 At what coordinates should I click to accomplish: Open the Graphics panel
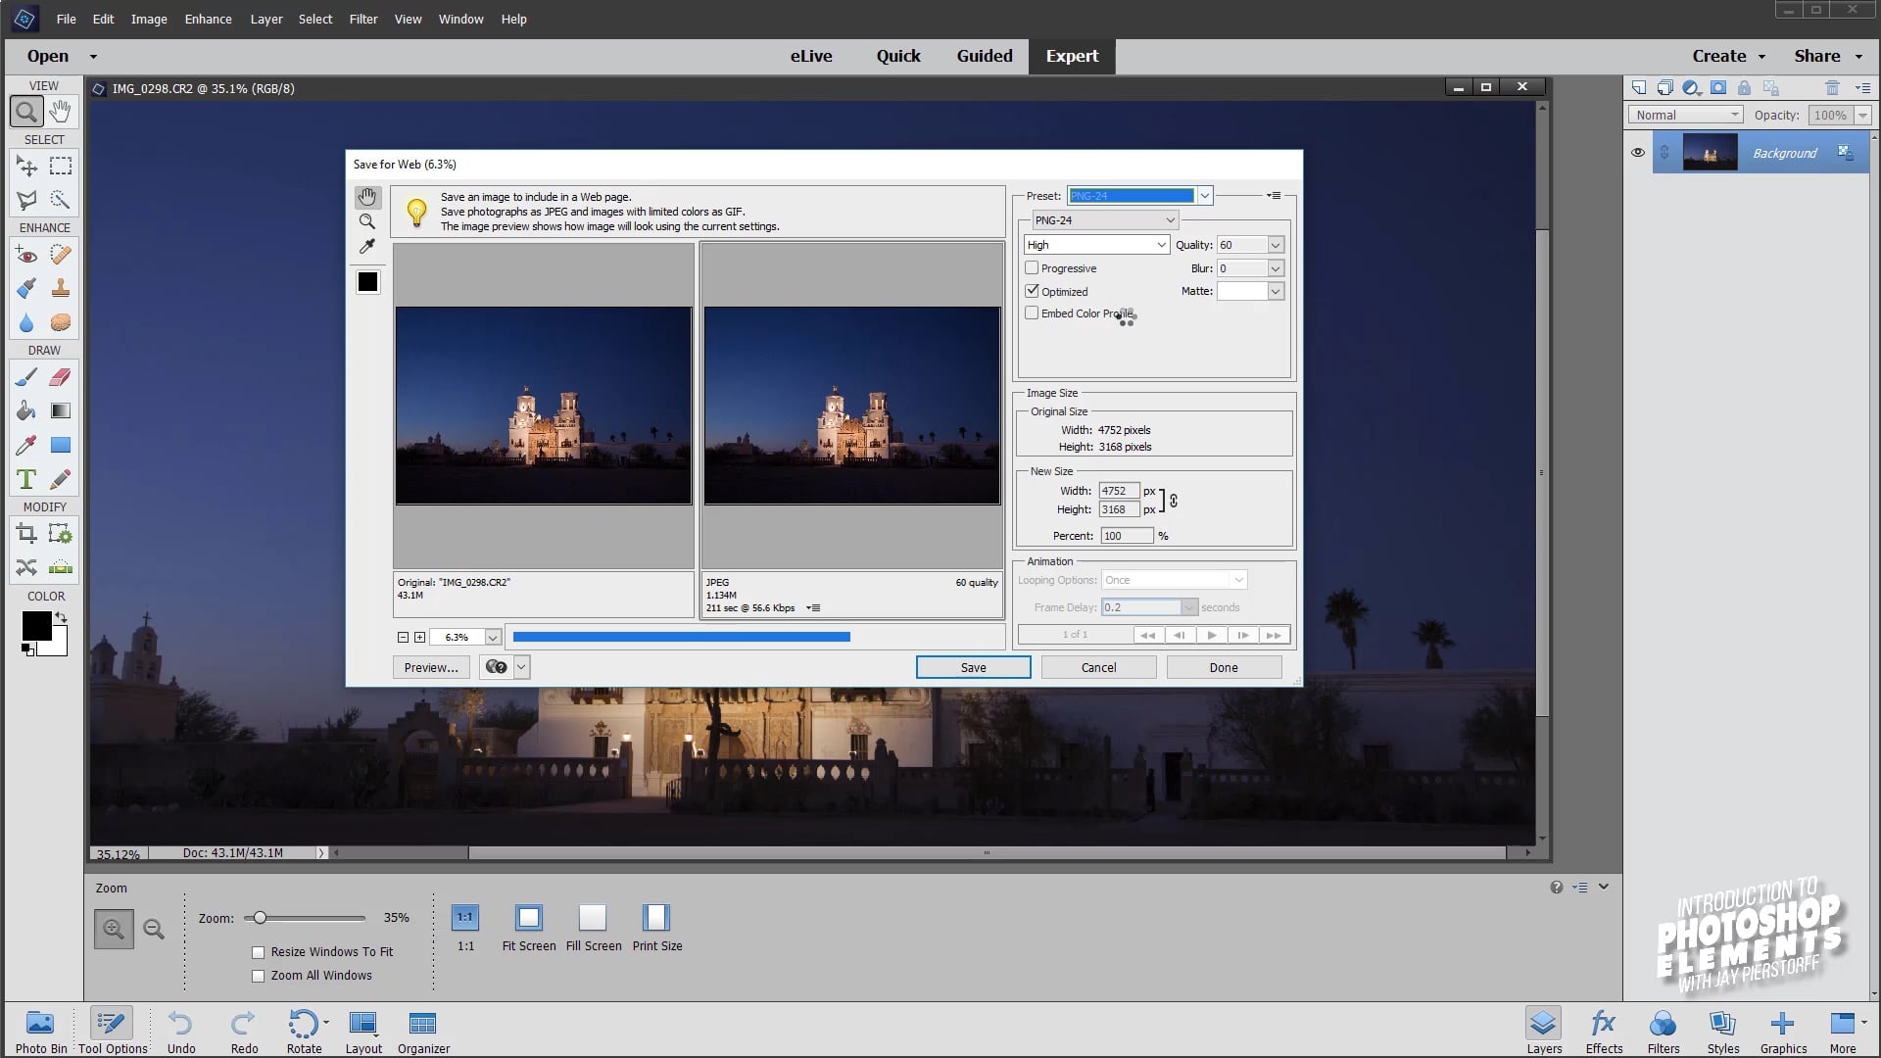pyautogui.click(x=1782, y=1029)
